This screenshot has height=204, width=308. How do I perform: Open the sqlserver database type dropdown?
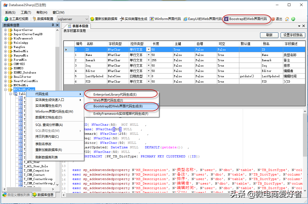click(87, 19)
